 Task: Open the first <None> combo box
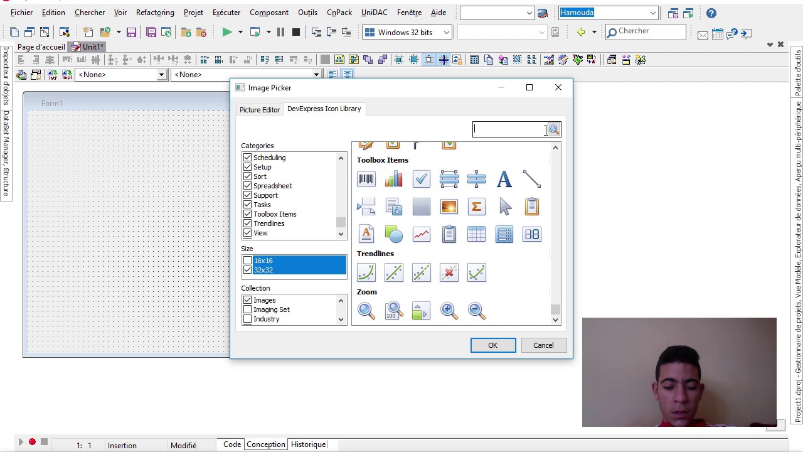point(161,74)
